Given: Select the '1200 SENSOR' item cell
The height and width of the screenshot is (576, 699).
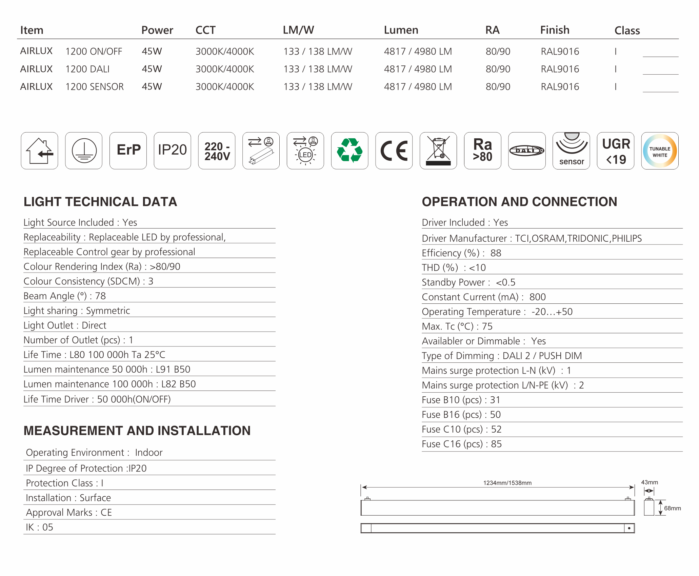Looking at the screenshot, I should (95, 87).
